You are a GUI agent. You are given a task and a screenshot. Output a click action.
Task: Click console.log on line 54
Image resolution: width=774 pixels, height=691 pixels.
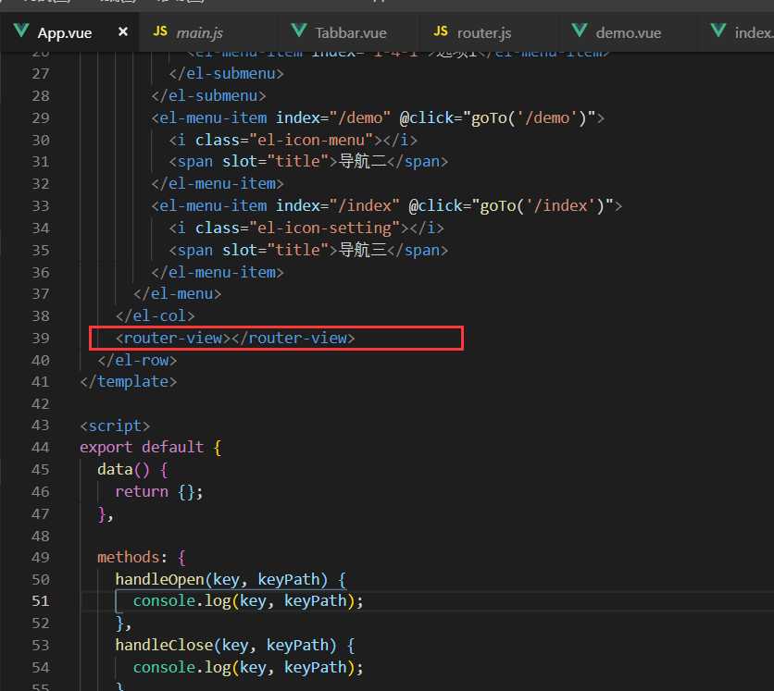click(x=181, y=668)
